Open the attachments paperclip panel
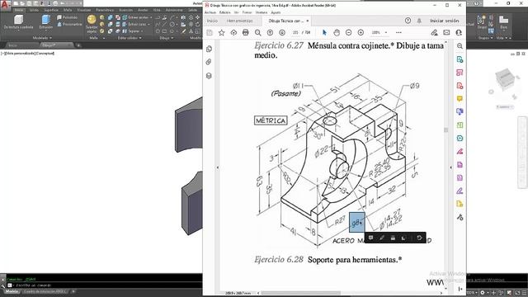 click(x=209, y=62)
